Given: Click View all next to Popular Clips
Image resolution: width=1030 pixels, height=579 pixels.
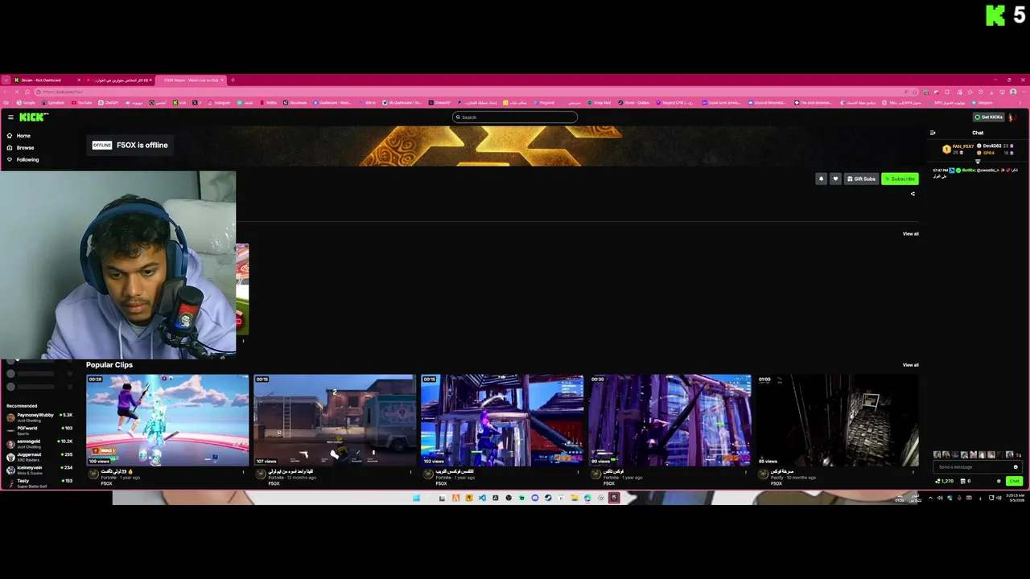Looking at the screenshot, I should tap(910, 365).
